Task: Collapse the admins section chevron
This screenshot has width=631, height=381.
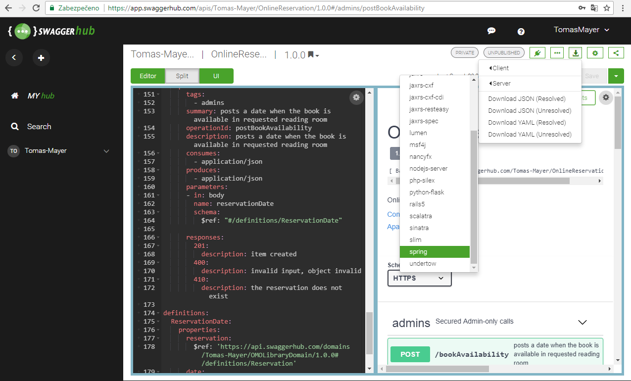Action: pyautogui.click(x=582, y=322)
